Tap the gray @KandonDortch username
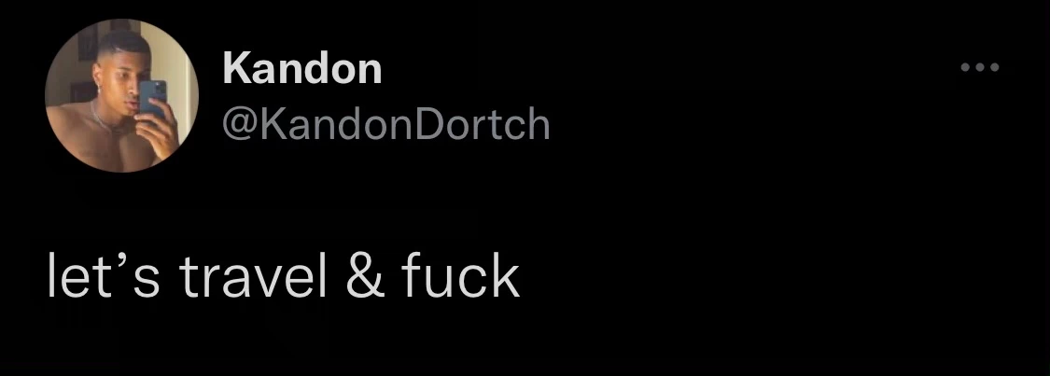Image resolution: width=1050 pixels, height=376 pixels. tap(385, 124)
